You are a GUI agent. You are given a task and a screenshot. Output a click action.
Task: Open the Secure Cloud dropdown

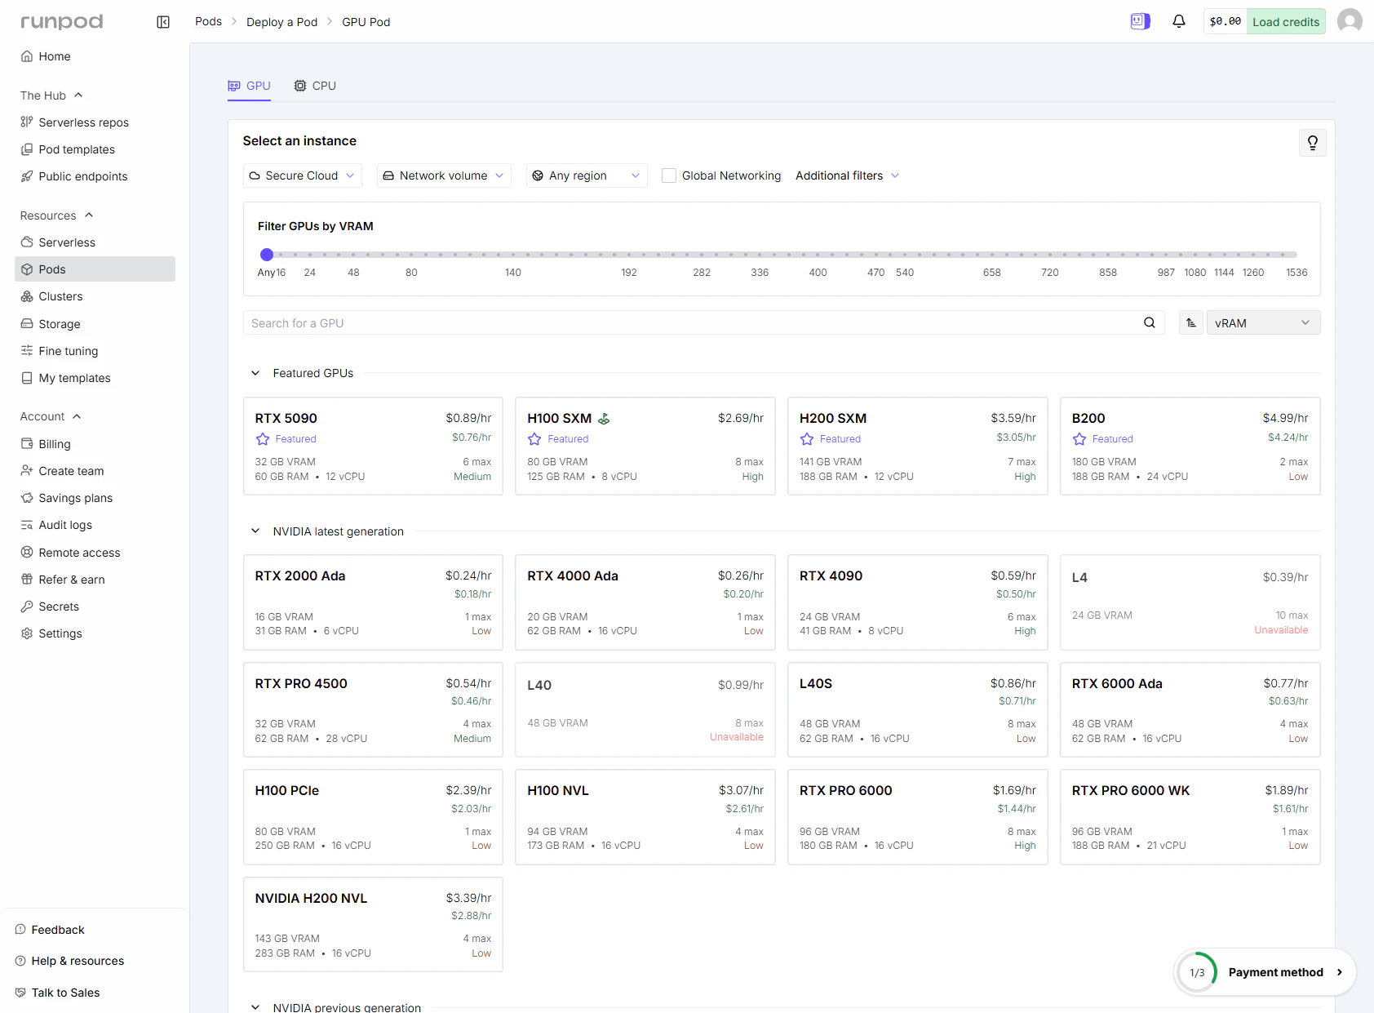click(x=302, y=175)
